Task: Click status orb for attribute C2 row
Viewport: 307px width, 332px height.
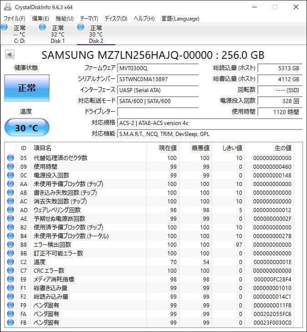Action: click(10, 262)
